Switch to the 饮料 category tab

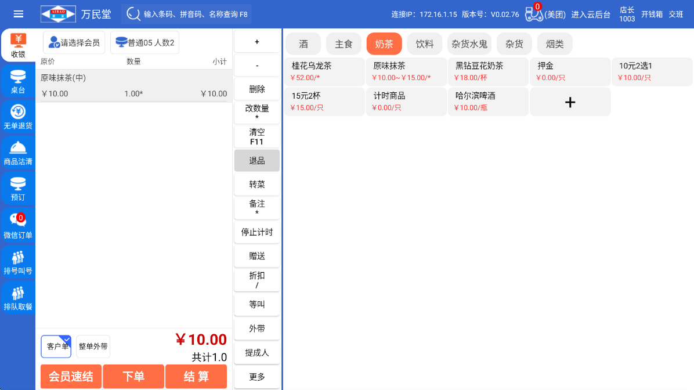click(425, 44)
